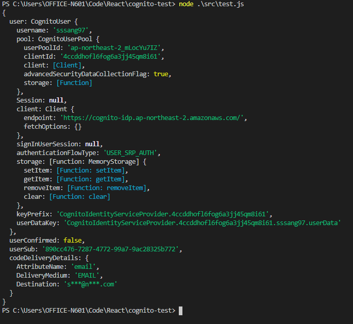Screen dimensions: 353x324
Task: Click the terminal cursor at bottom prompt
Action: tap(180, 311)
